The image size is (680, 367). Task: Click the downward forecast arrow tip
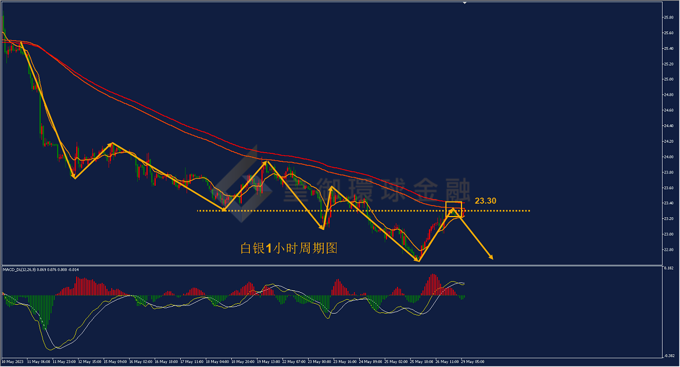(x=491, y=258)
